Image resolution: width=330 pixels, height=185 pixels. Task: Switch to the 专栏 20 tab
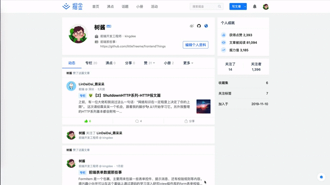pyautogui.click(x=91, y=63)
